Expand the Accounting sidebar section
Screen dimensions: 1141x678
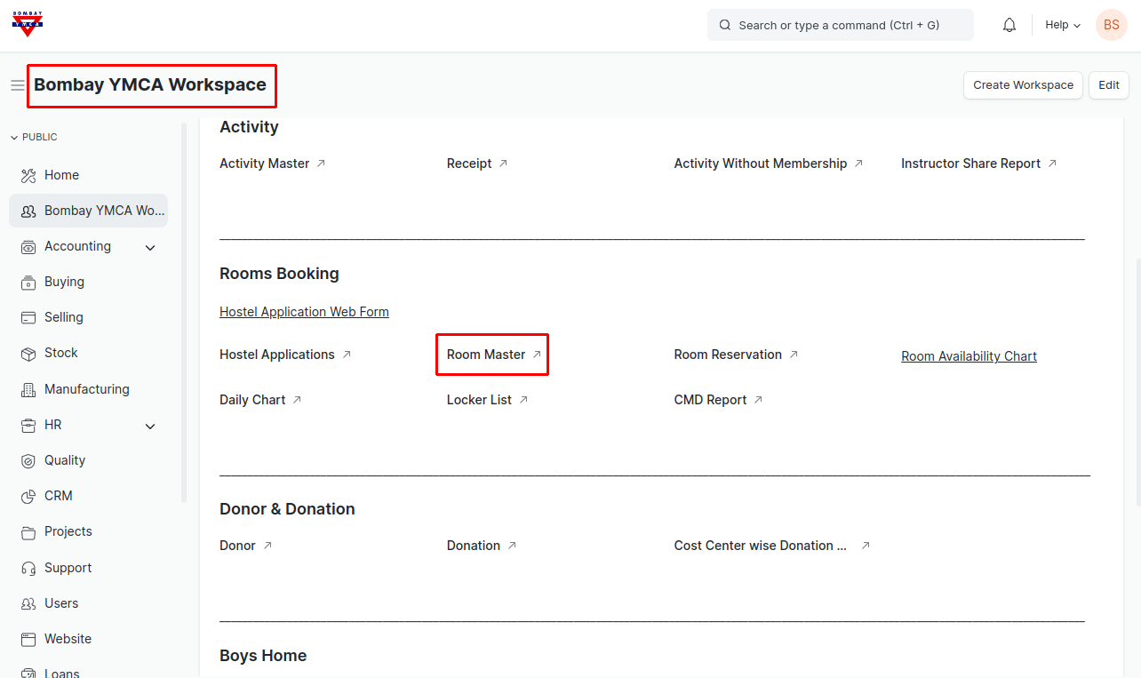[x=150, y=247]
